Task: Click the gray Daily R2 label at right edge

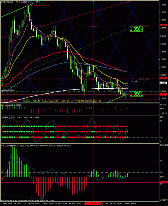Action: pos(145,26)
